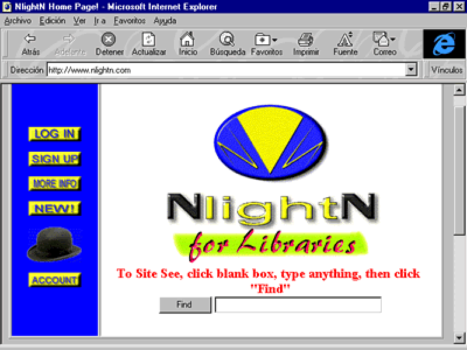
Task: Click the NlightN oval logo
Action: coord(270,142)
